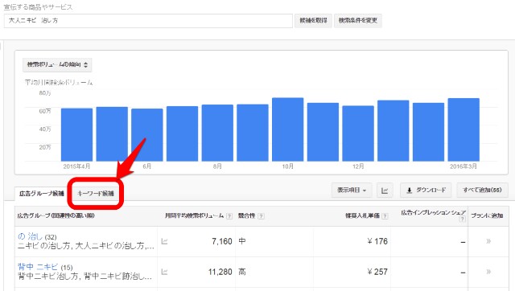Click keywords text ニキビの治し方, 大人ニキビの治し方
The image size is (515, 291).
pos(86,246)
